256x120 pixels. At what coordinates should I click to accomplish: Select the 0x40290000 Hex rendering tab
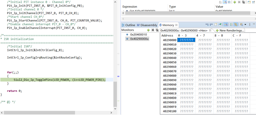coord(184,30)
